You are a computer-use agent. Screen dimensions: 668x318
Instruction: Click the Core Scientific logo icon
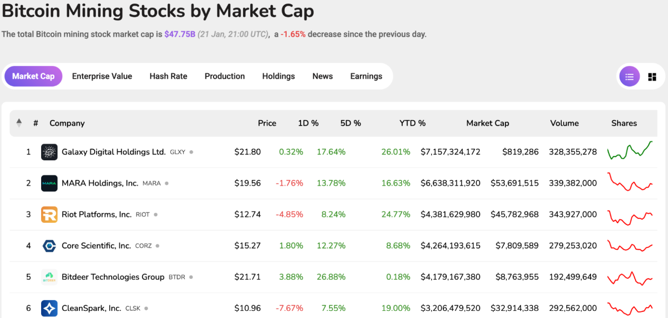coord(49,246)
